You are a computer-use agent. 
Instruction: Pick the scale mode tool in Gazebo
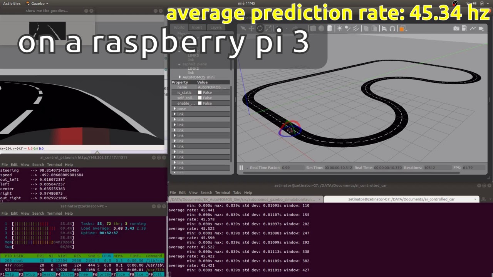point(268,28)
